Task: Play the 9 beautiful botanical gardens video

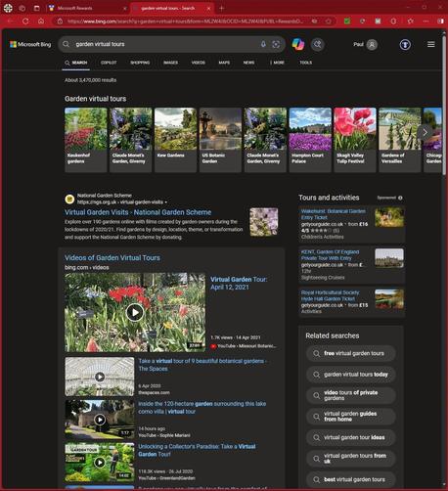Action: [100, 377]
